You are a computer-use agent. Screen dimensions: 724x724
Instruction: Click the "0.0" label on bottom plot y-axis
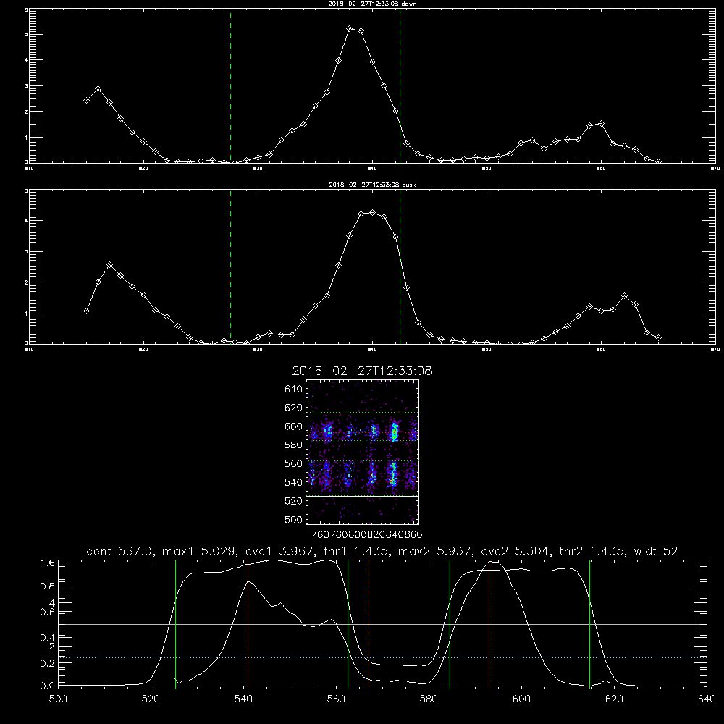[48, 686]
